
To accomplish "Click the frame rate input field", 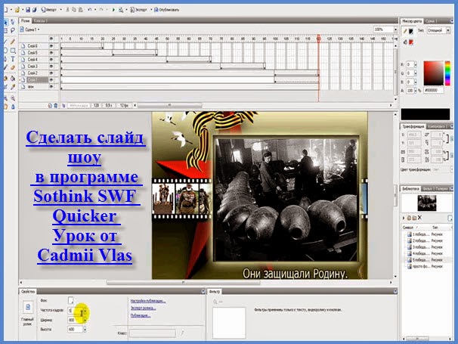I will tap(76, 311).
